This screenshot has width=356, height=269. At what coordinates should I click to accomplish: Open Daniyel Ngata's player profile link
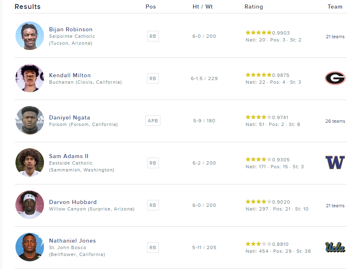pyautogui.click(x=69, y=117)
